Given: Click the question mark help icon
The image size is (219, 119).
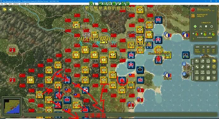Looking at the screenshot, I should pos(214,78).
